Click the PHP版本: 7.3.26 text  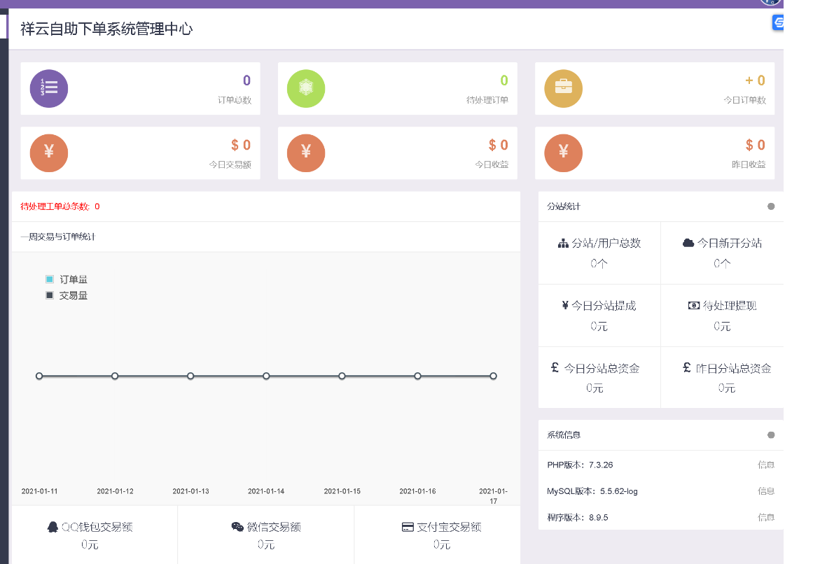point(580,465)
